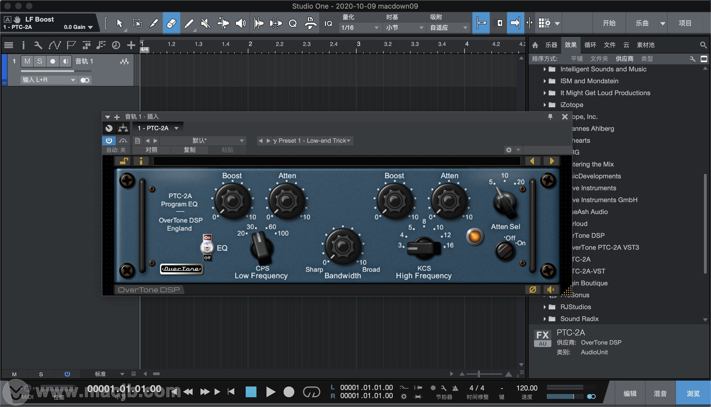Open the 默认* preset dropdown
This screenshot has height=407, width=711.
(203, 141)
